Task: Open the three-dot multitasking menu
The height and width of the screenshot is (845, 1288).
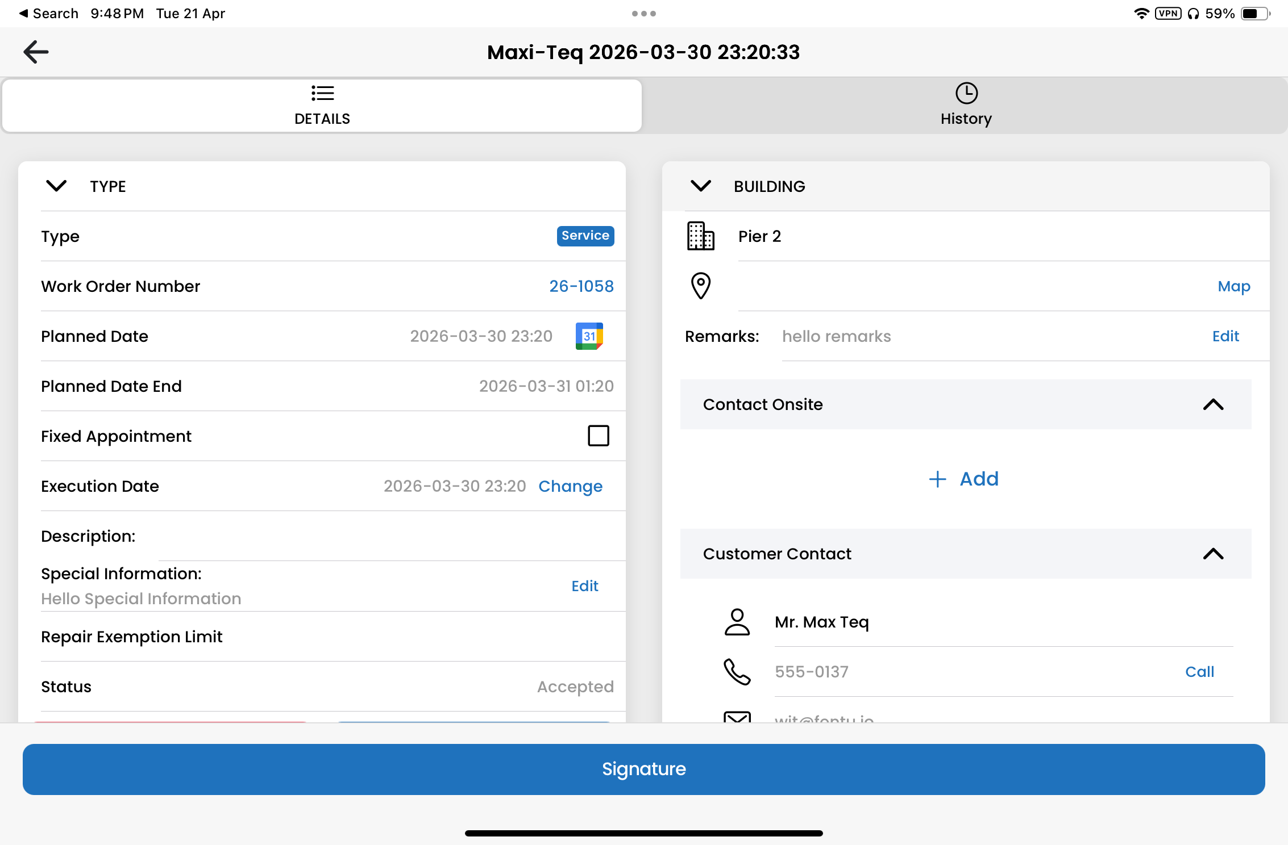Action: tap(643, 14)
